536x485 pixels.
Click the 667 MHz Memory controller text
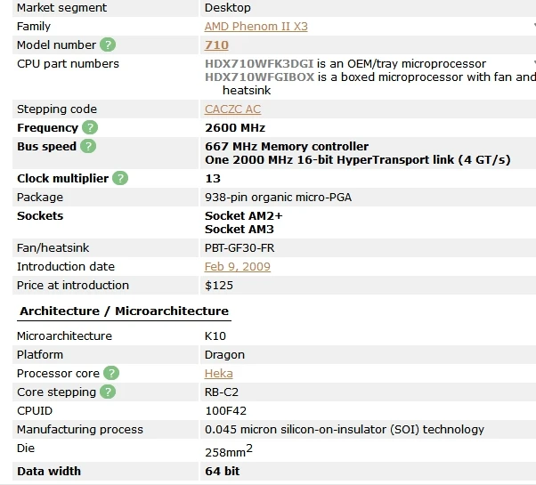pos(287,147)
